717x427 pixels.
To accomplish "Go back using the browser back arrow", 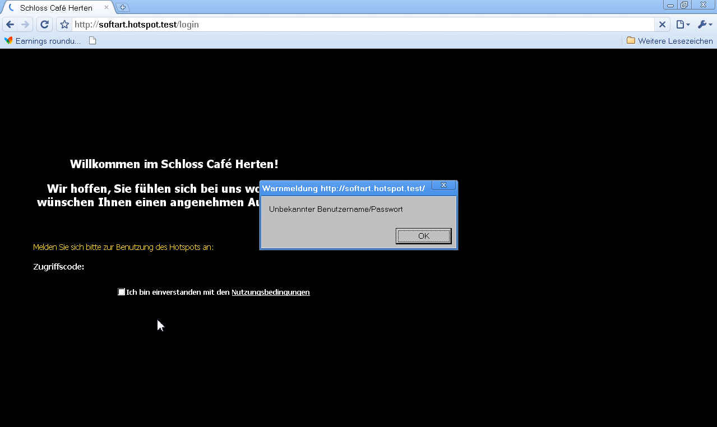I will pyautogui.click(x=10, y=25).
